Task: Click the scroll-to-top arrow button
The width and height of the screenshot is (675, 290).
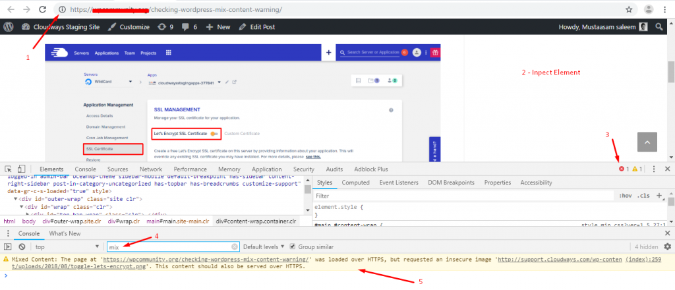Action: pos(648,142)
